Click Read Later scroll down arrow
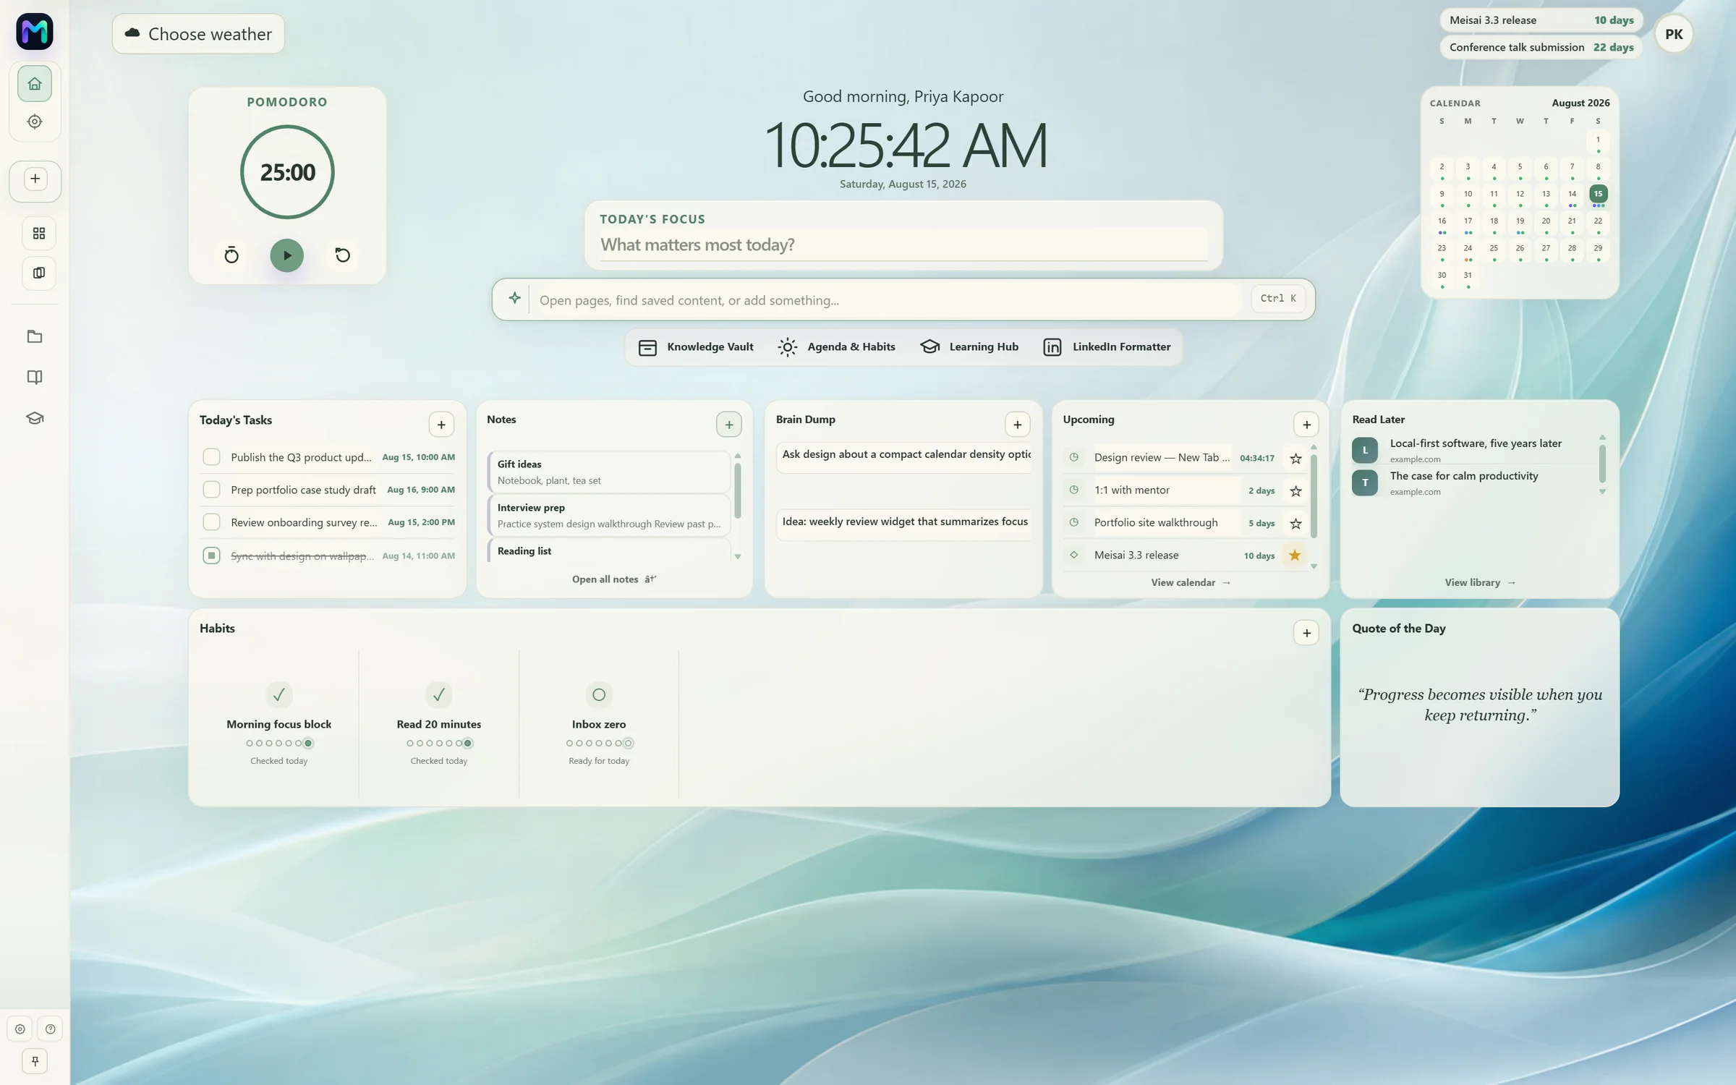1736x1085 pixels. (x=1602, y=492)
